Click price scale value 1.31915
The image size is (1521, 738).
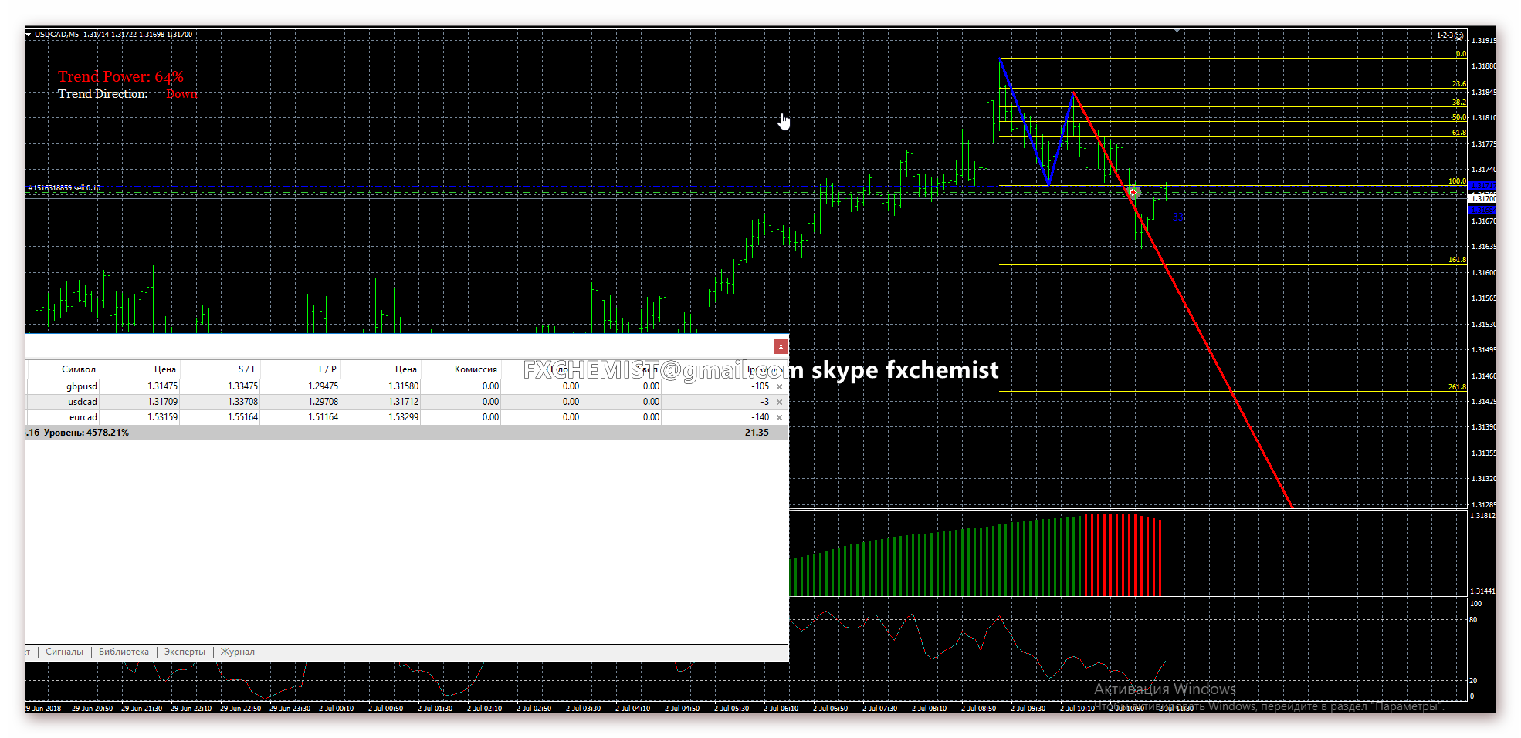tap(1484, 41)
